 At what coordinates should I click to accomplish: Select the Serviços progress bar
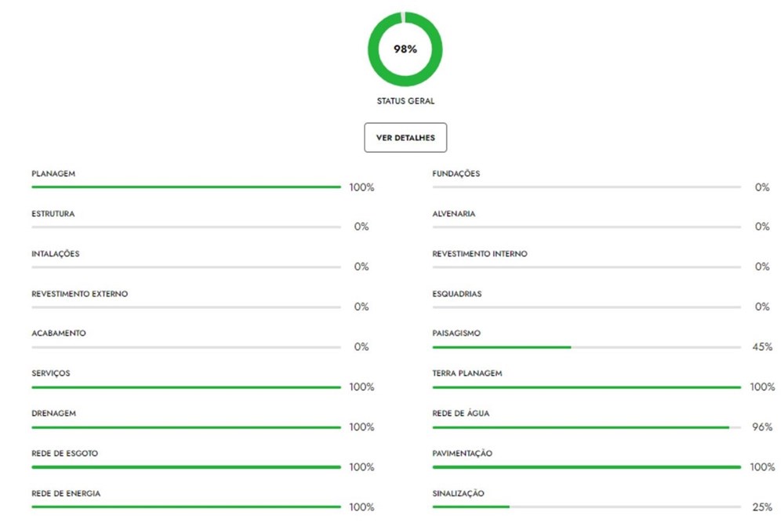point(187,387)
